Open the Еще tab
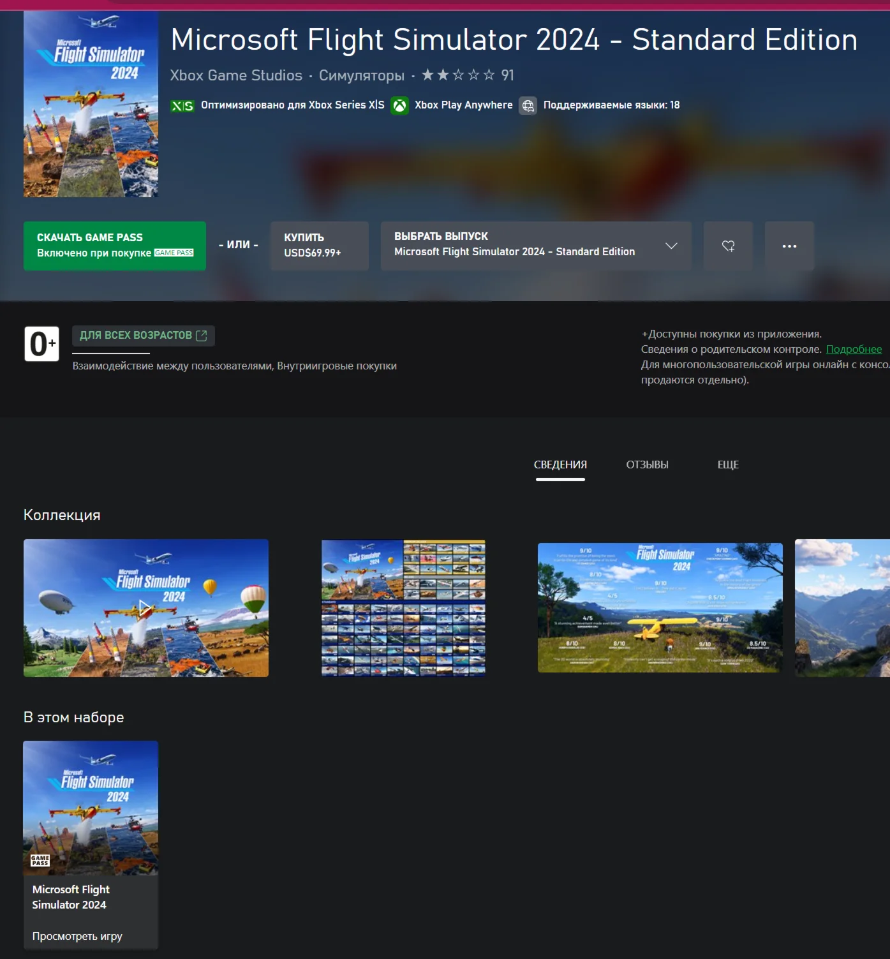The width and height of the screenshot is (890, 959). [x=728, y=465]
